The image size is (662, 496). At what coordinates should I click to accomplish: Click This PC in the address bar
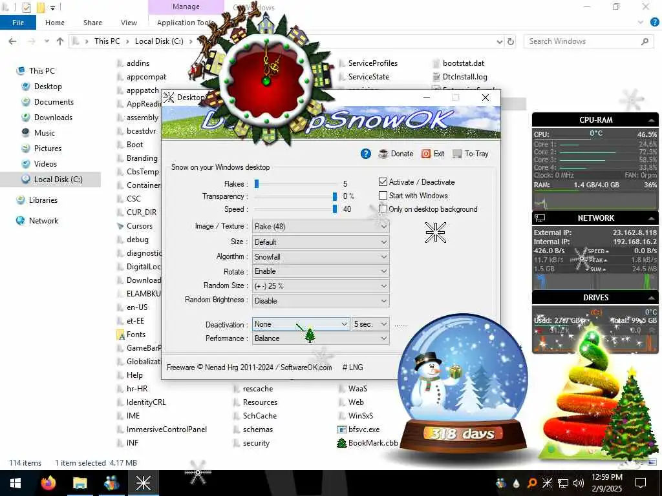(x=107, y=41)
